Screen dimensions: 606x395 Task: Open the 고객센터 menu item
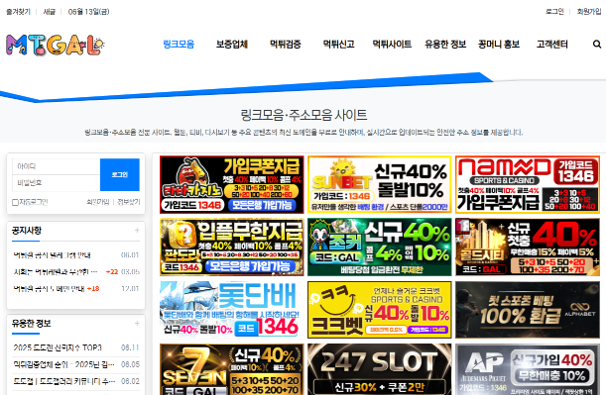click(551, 45)
